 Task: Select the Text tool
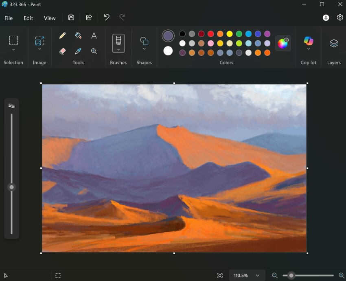pos(94,35)
